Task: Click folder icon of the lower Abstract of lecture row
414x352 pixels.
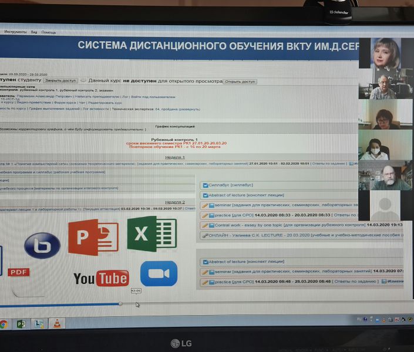Action: 206,262
